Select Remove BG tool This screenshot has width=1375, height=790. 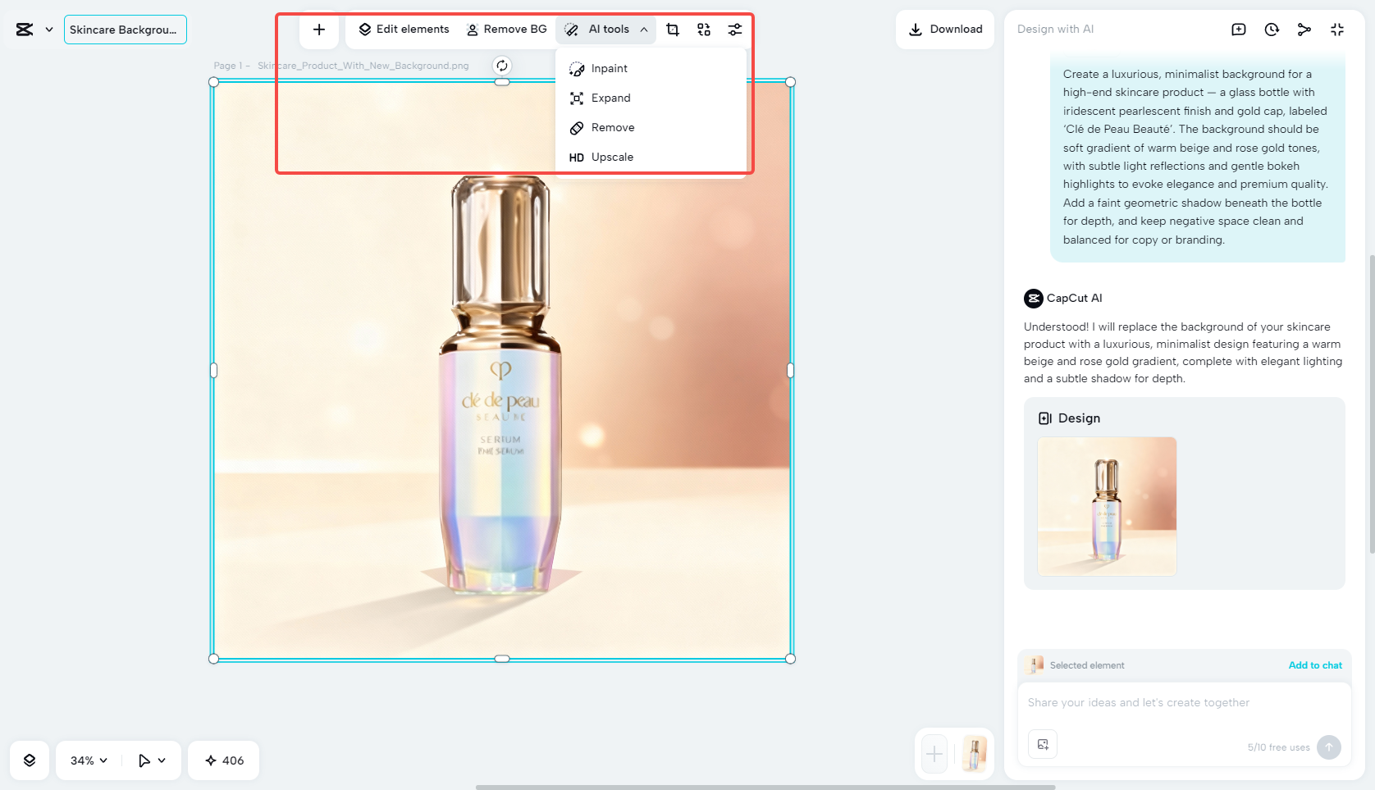(x=506, y=30)
